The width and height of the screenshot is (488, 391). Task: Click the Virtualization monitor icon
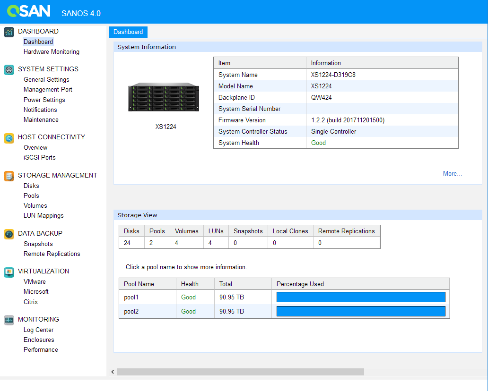(x=9, y=272)
